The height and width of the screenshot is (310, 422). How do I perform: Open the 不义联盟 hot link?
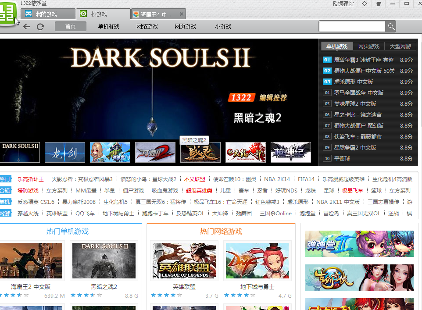point(195,179)
